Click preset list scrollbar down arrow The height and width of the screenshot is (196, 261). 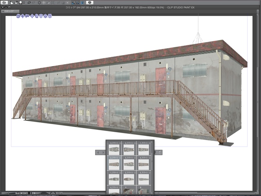[152, 193]
